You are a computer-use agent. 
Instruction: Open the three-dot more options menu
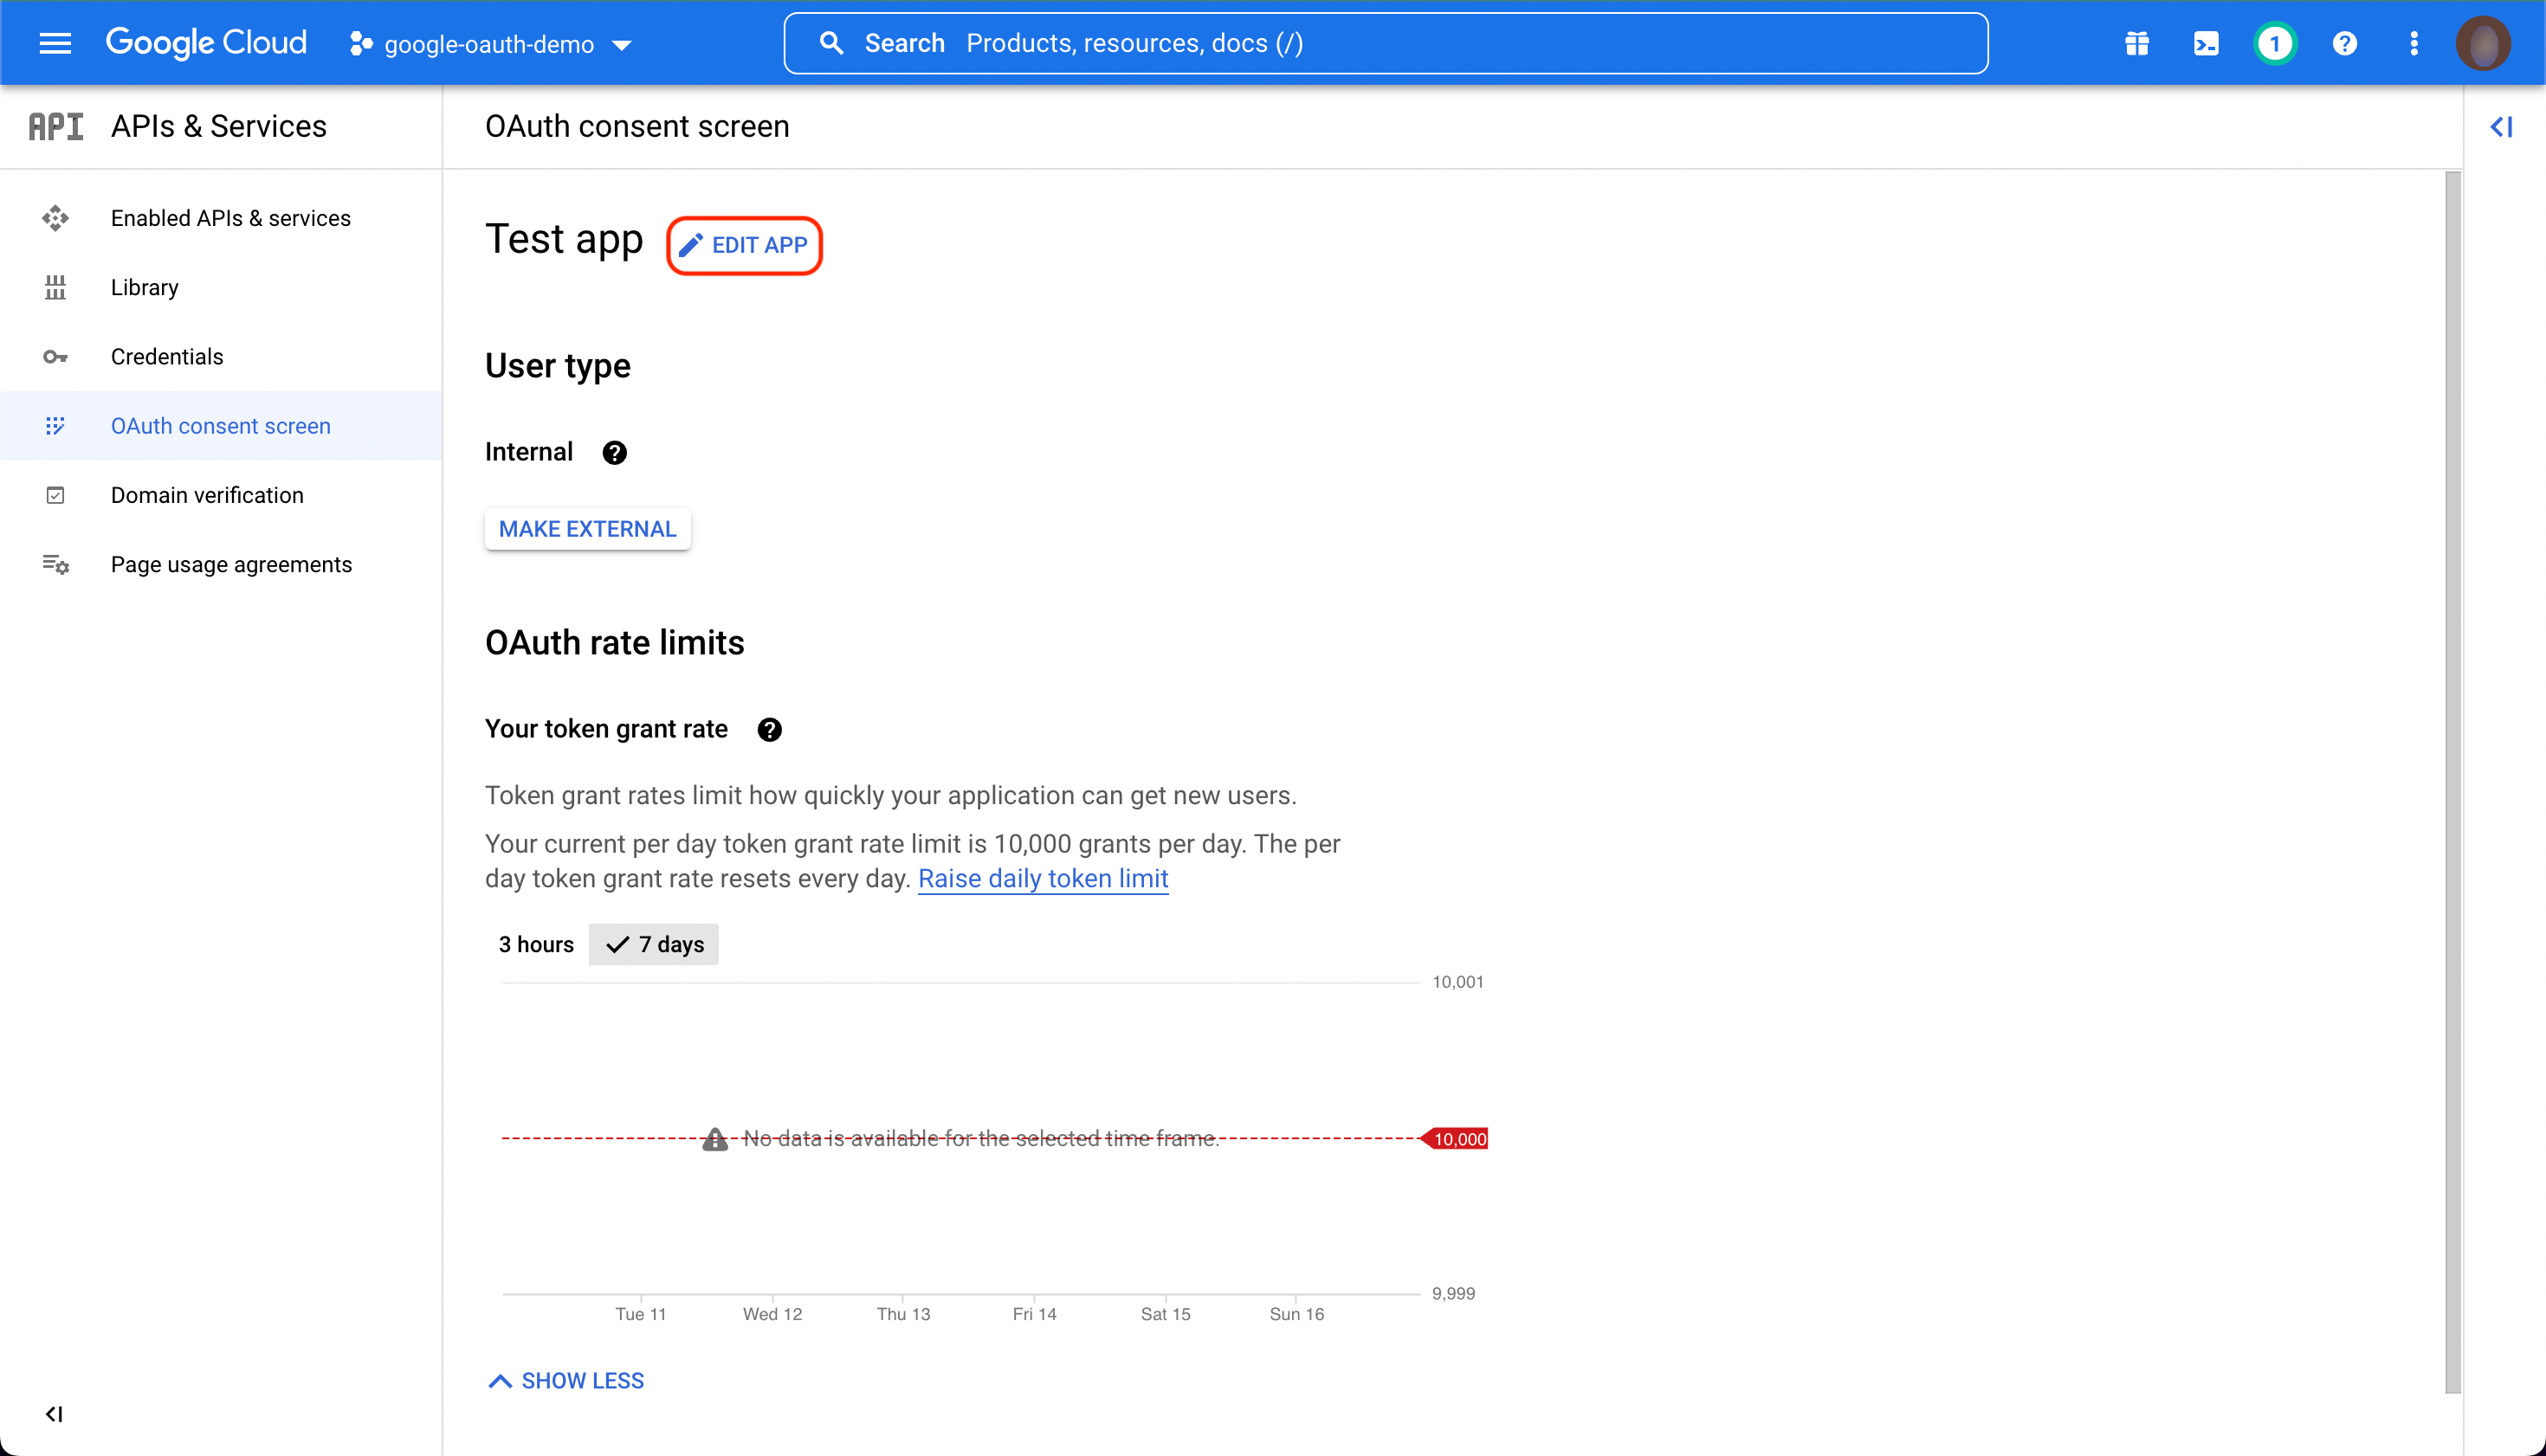coord(2413,43)
